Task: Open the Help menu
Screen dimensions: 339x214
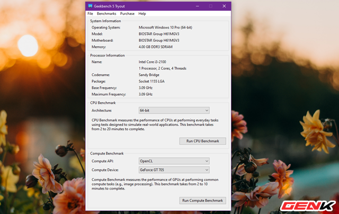Action: coord(142,14)
